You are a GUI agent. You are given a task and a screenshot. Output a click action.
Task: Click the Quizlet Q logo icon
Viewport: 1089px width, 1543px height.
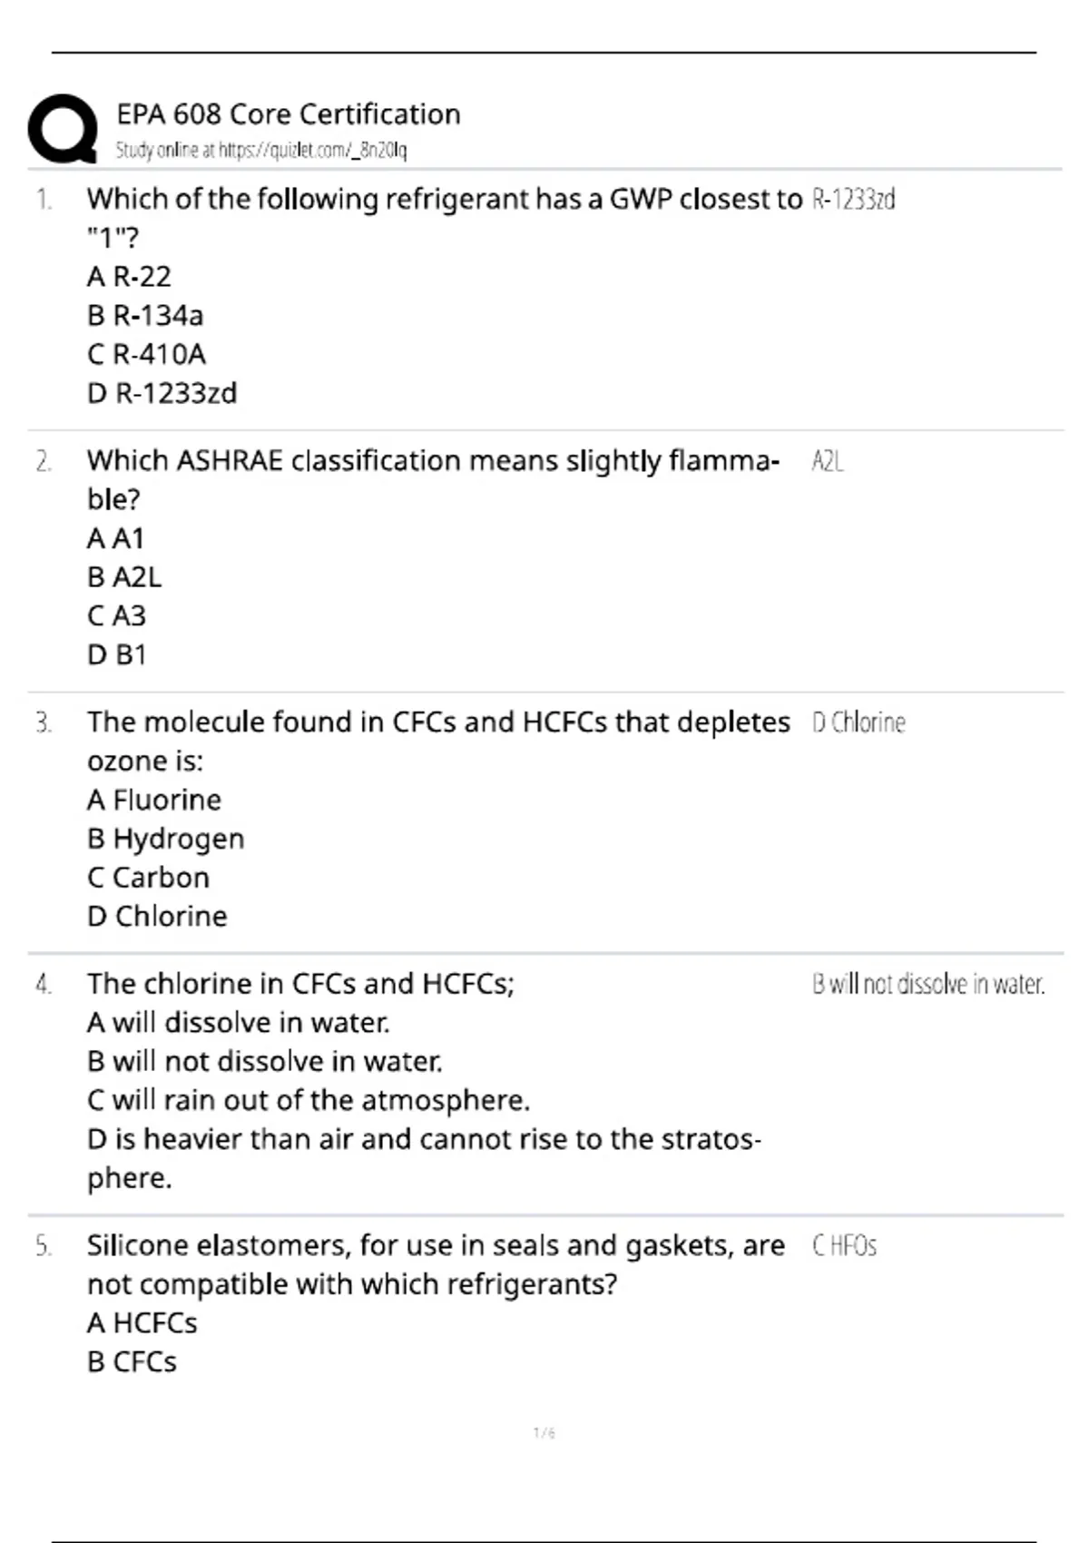63,129
